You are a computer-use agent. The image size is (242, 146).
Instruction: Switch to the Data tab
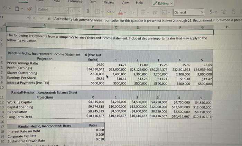pos(93,2)
